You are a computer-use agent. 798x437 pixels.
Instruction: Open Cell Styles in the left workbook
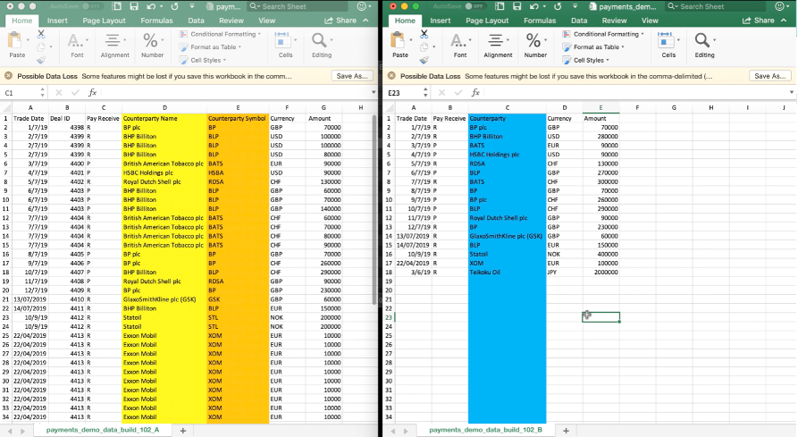pyautogui.click(x=202, y=60)
